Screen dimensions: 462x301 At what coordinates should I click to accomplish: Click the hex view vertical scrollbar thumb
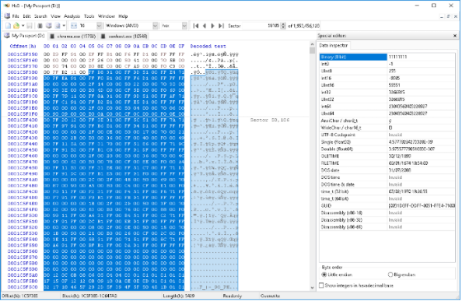pos(313,51)
